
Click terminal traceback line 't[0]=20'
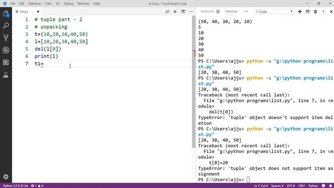pyautogui.click(x=218, y=162)
